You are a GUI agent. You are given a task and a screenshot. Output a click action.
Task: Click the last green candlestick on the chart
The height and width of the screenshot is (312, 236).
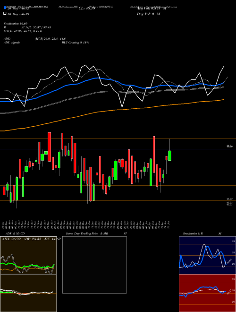169,156
